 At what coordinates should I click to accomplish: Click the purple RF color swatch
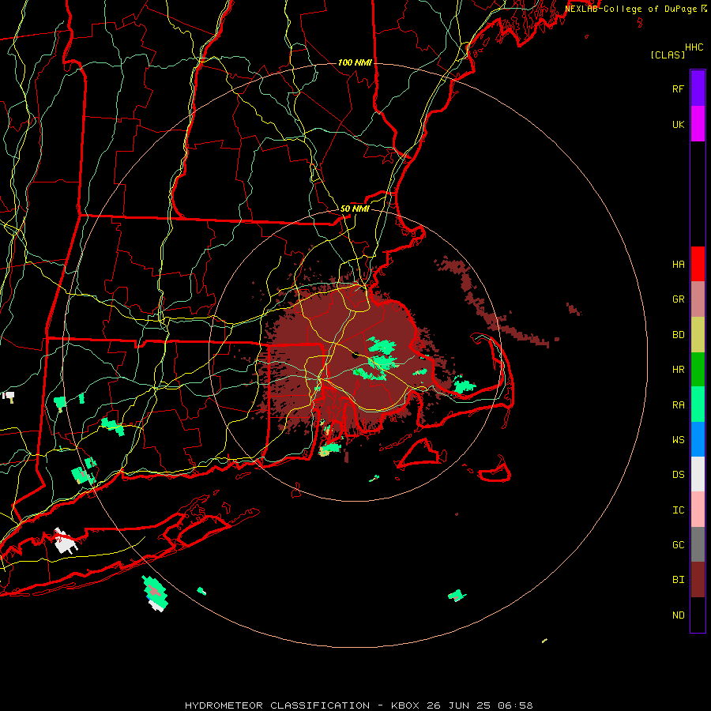[698, 88]
